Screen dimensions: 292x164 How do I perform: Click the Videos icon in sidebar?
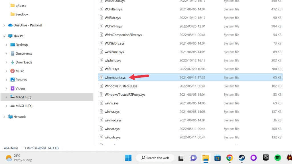pyautogui.click(x=13, y=88)
